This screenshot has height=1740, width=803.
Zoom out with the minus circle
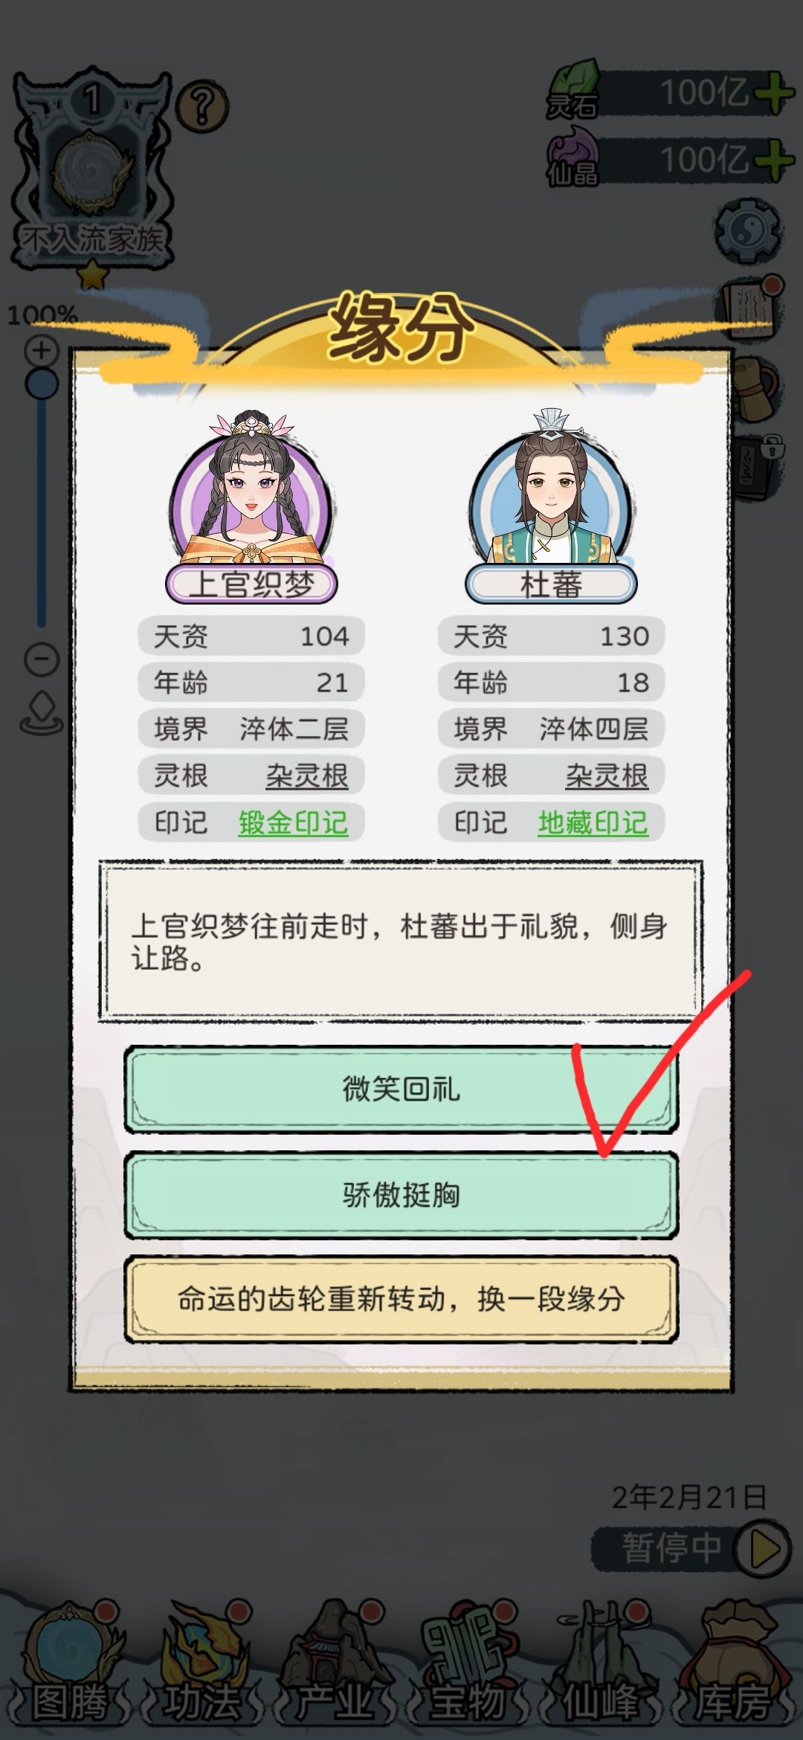point(42,659)
